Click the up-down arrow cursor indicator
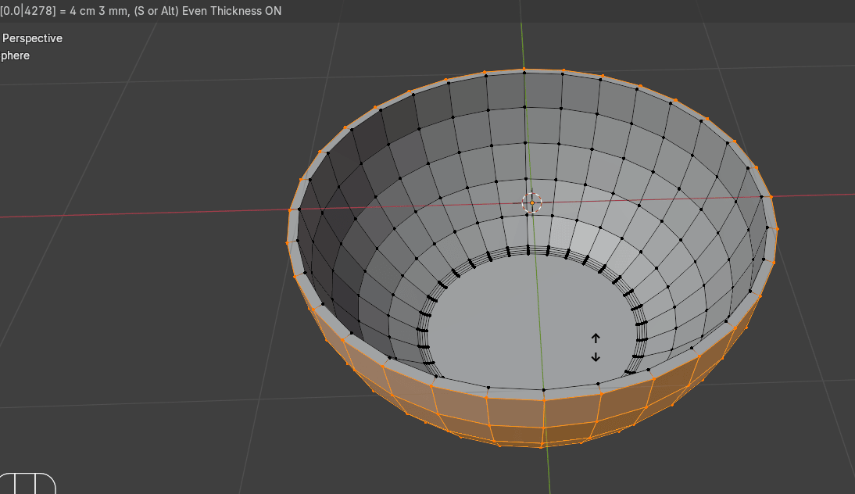 coord(596,348)
